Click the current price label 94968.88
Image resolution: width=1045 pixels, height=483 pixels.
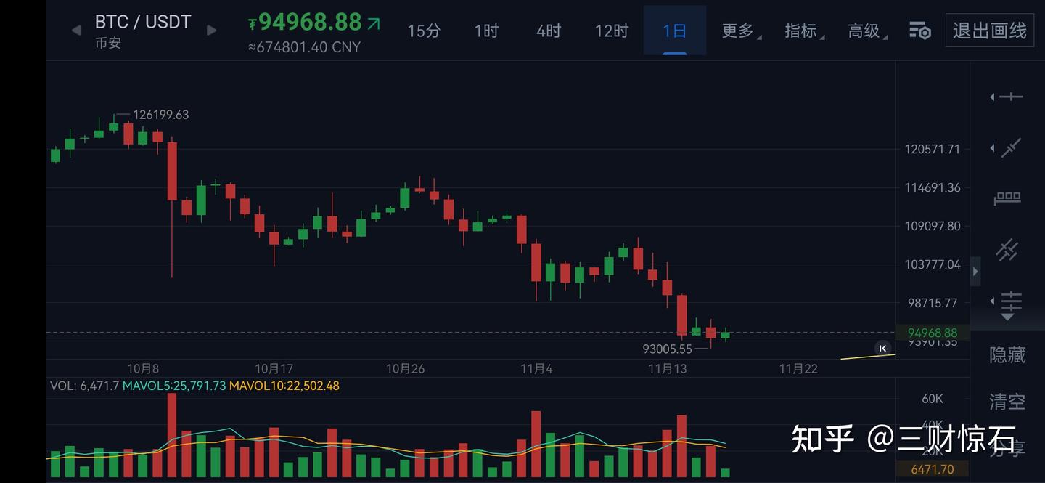click(933, 332)
